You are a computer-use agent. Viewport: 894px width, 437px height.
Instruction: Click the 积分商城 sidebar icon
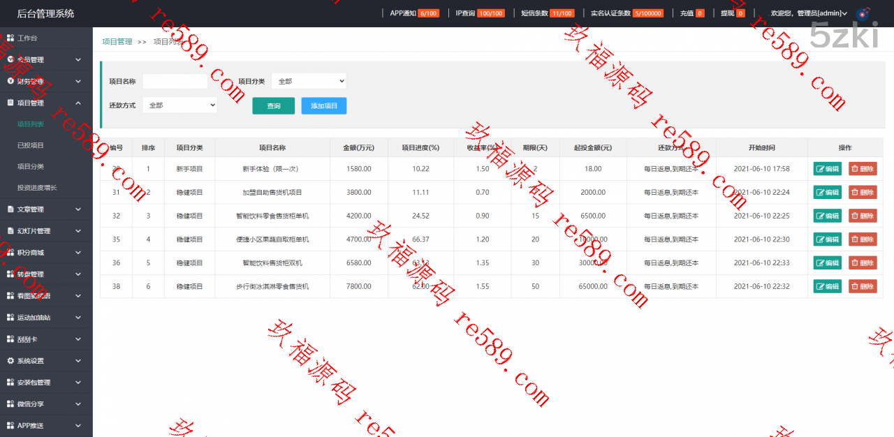(10, 253)
